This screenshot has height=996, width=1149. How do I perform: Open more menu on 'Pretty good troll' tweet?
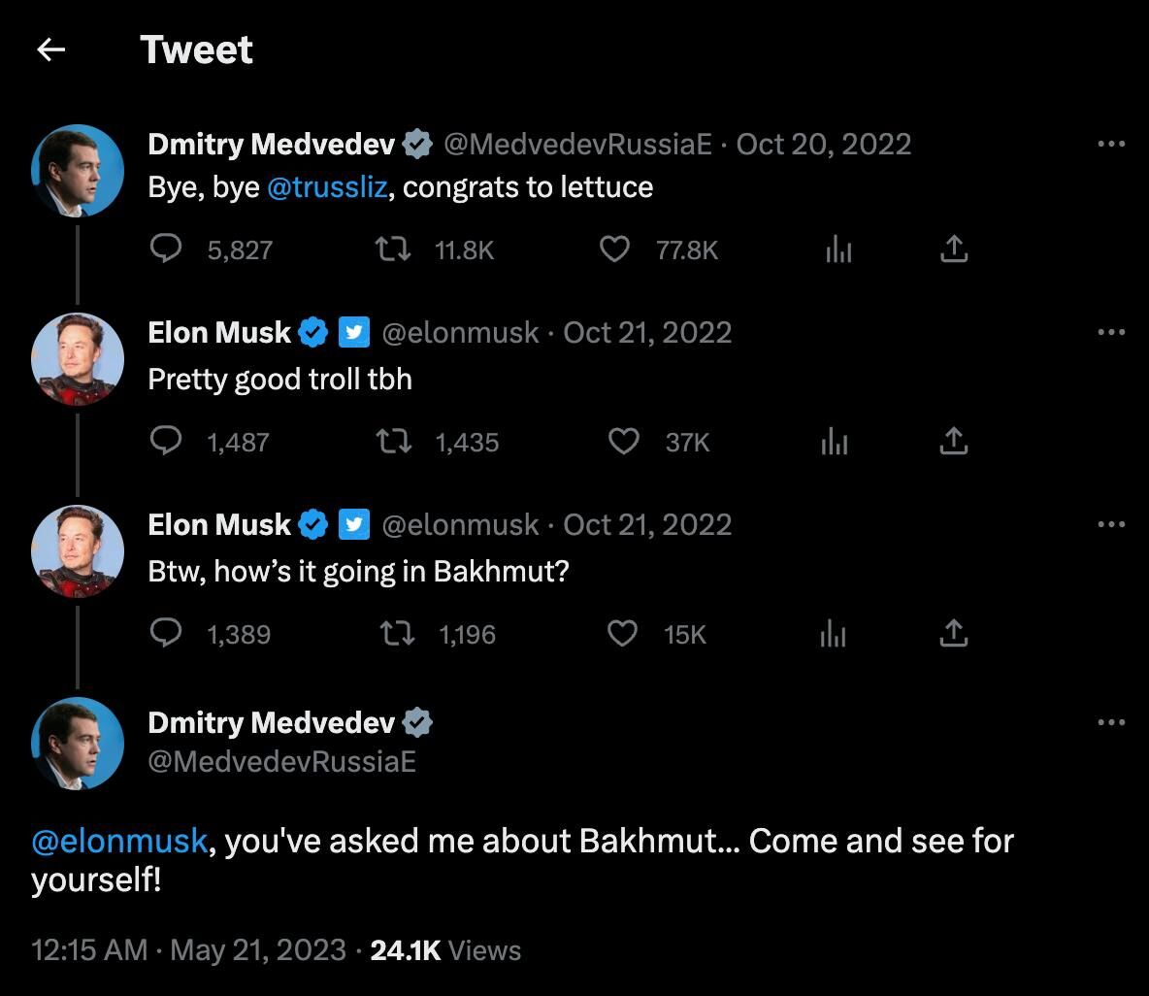(1110, 332)
